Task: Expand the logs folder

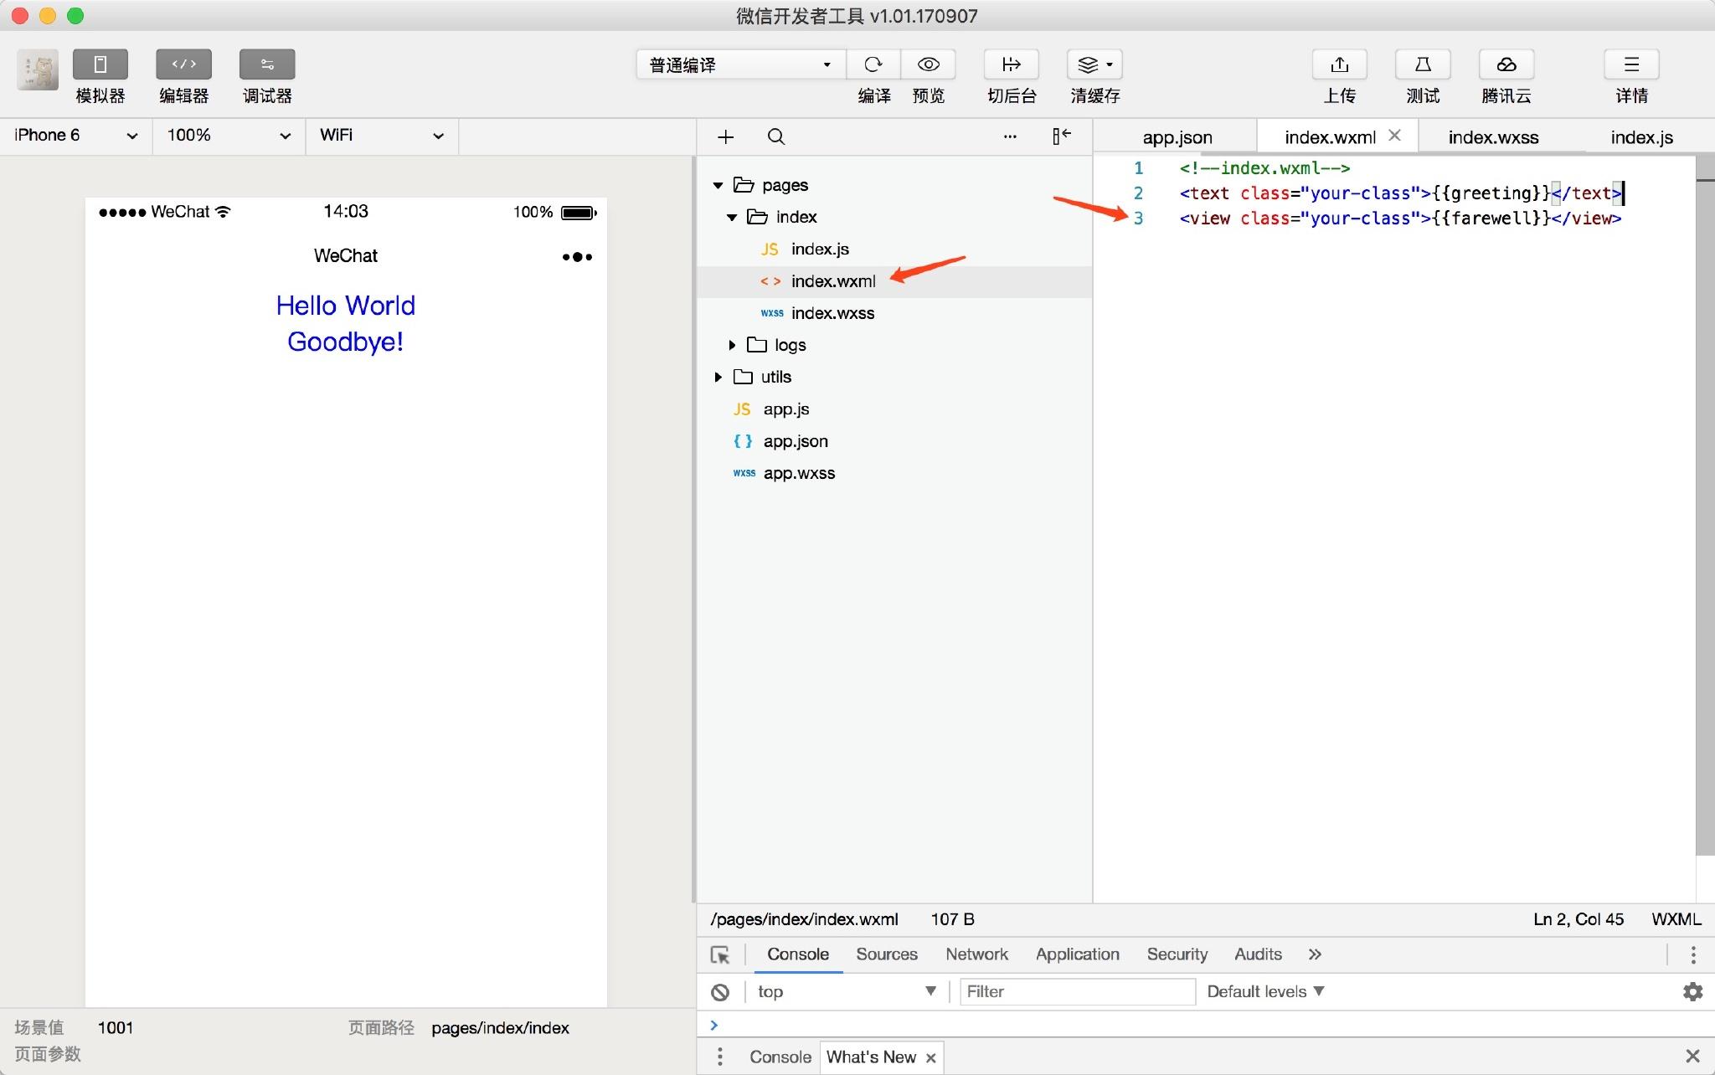Action: click(732, 345)
